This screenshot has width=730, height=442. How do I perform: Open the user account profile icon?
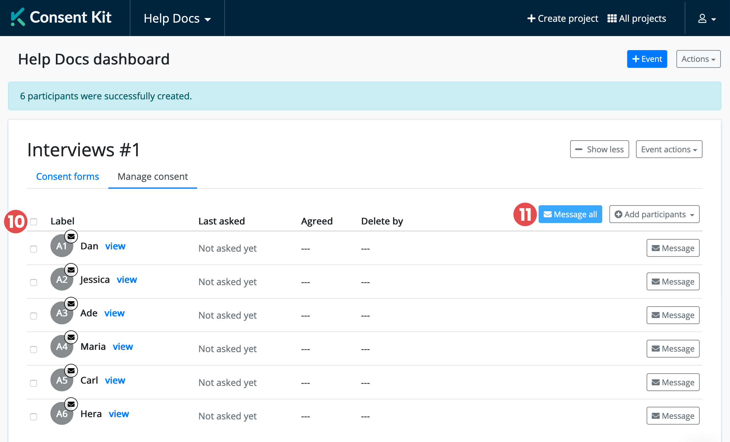coord(702,19)
